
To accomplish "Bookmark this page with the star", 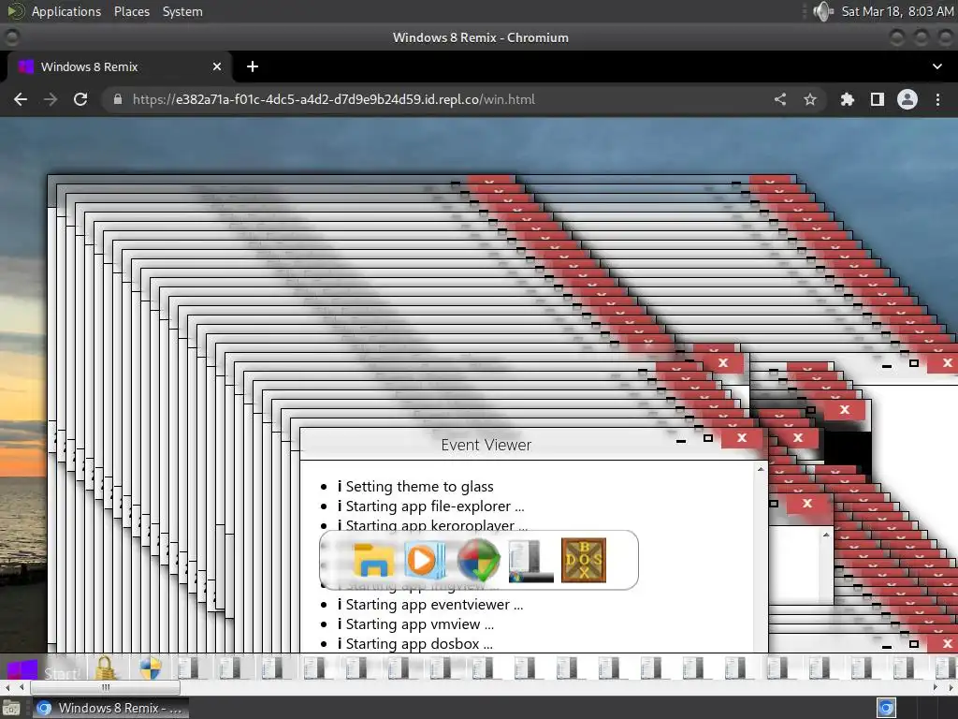I will (x=810, y=99).
